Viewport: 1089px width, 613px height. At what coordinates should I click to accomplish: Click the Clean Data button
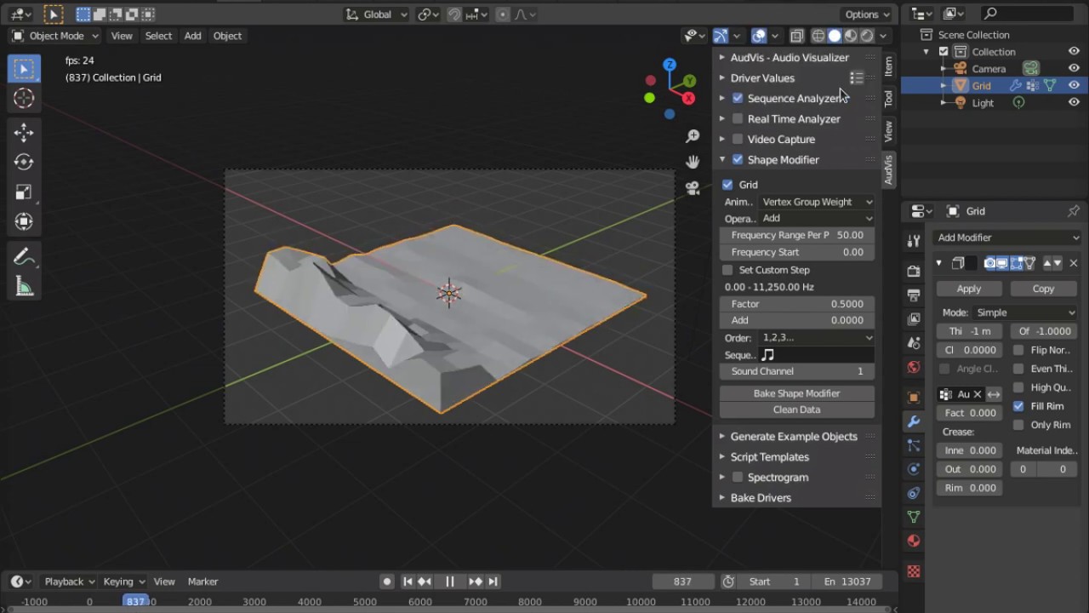(x=796, y=410)
